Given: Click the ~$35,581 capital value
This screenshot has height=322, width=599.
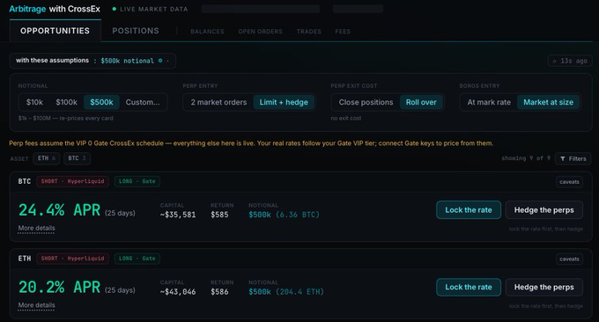Looking at the screenshot, I should [178, 215].
